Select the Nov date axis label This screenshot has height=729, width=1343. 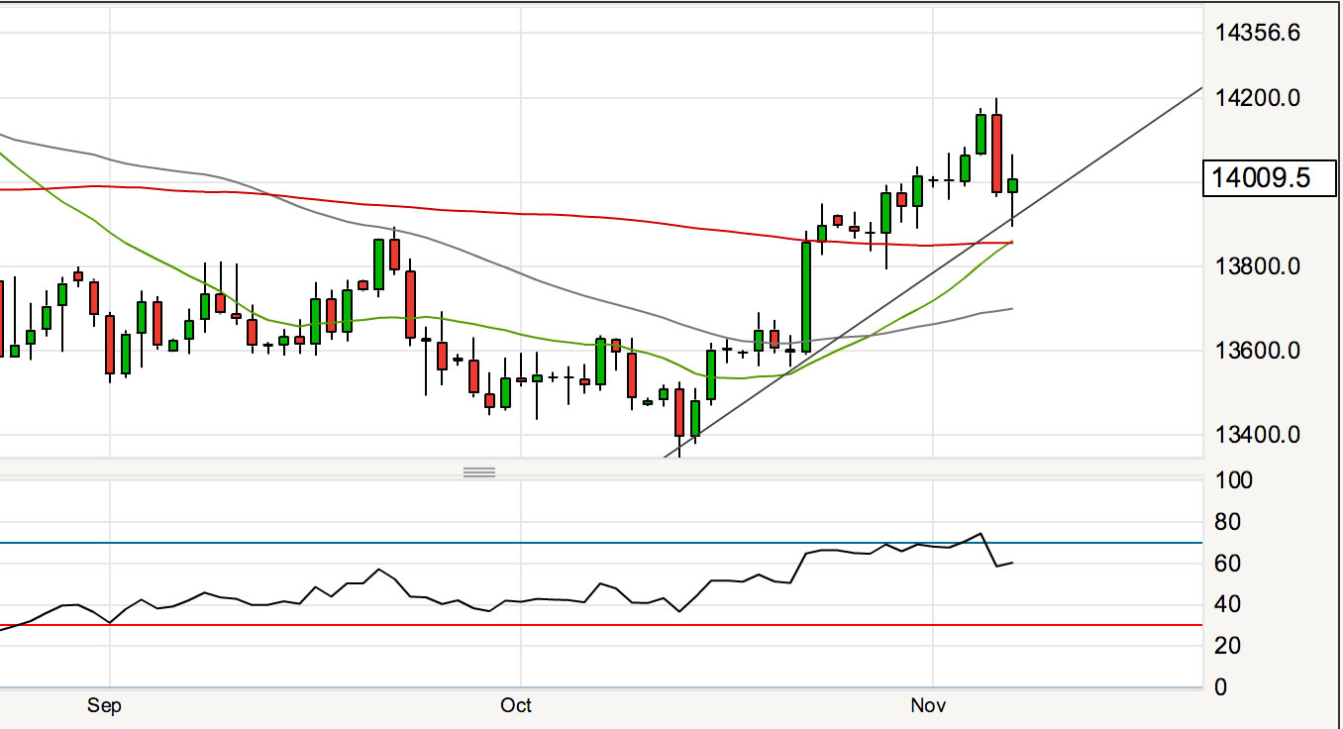point(928,705)
